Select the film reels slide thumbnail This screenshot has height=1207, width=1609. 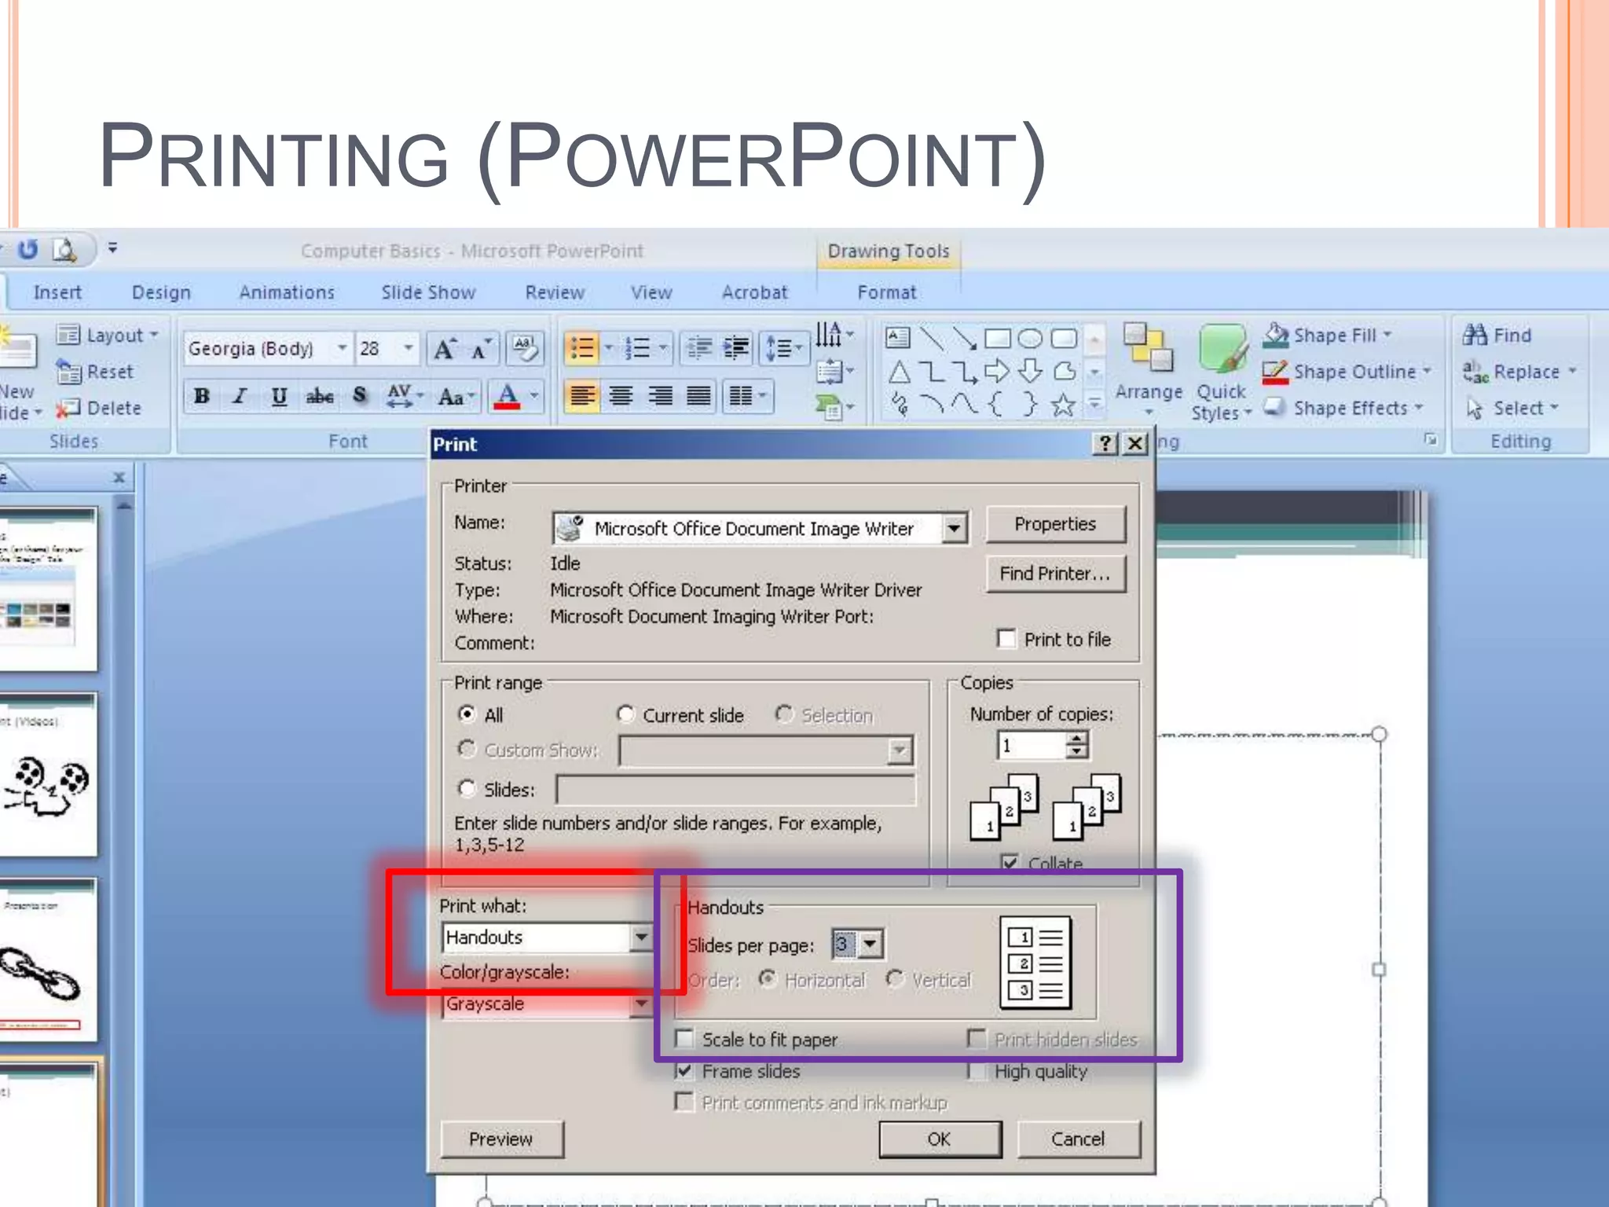click(x=49, y=776)
